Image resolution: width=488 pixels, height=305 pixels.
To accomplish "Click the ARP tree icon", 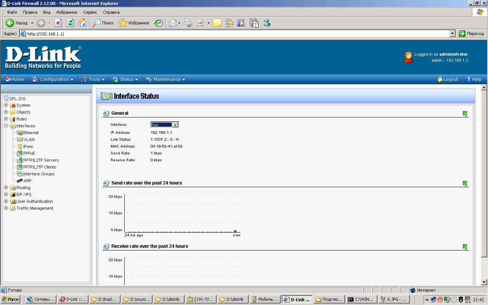I will (20, 181).
